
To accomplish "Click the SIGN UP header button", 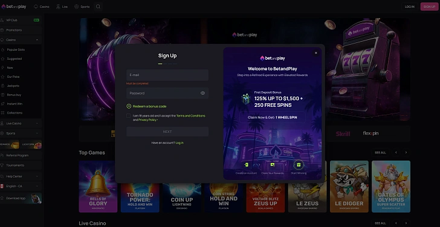I will tap(429, 7).
